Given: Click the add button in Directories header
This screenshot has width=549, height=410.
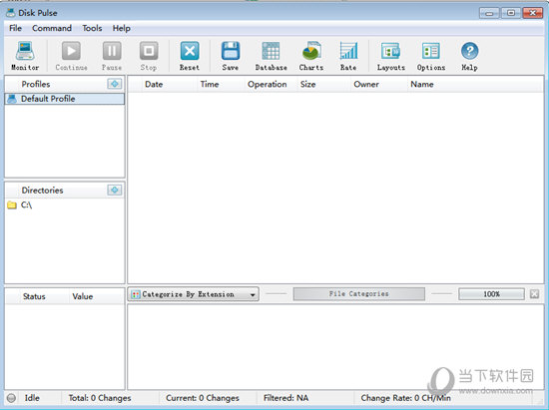Looking at the screenshot, I should click(x=115, y=190).
